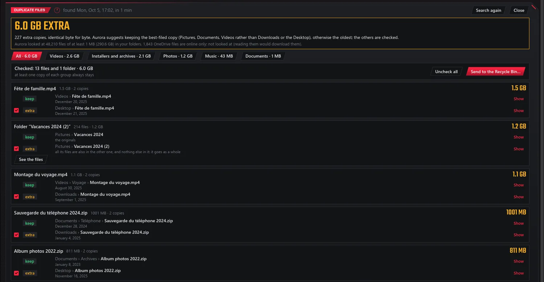This screenshot has height=282, width=544.
Task: Show the Videos › Voyage Montage du voyage.mp4
Action: pyautogui.click(x=519, y=185)
